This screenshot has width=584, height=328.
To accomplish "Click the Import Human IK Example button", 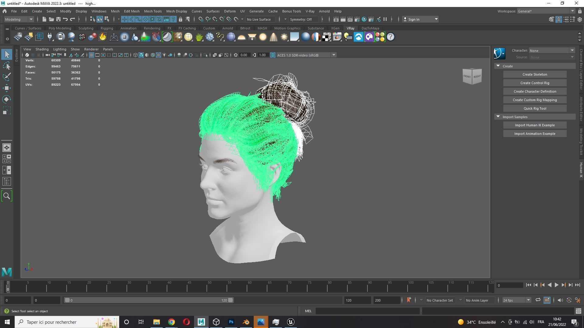I will tap(535, 125).
